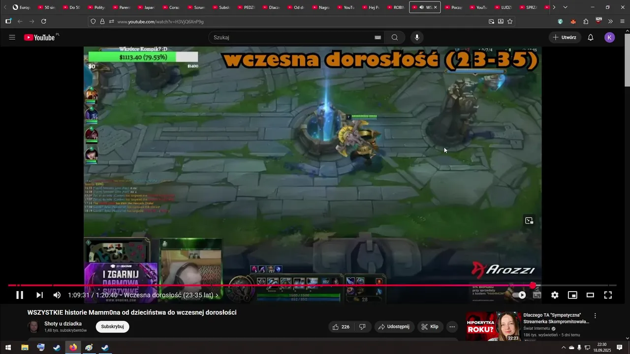
Task: Mute the video using the speaker icon
Action: [57, 295]
